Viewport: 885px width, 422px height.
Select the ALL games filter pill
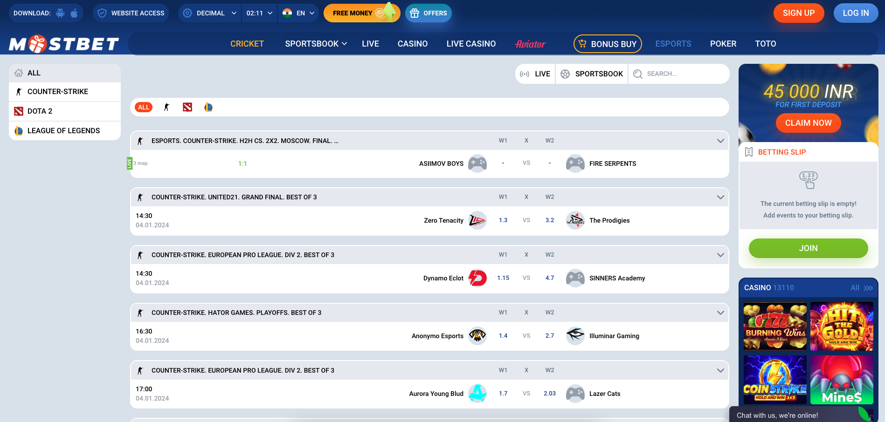144,107
